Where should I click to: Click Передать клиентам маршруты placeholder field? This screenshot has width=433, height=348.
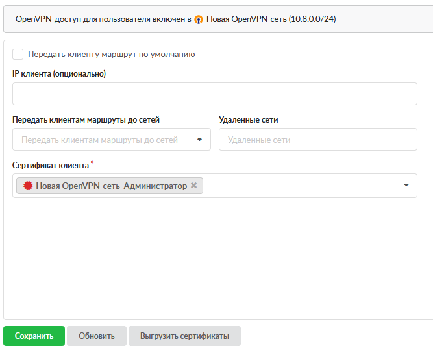click(x=99, y=140)
